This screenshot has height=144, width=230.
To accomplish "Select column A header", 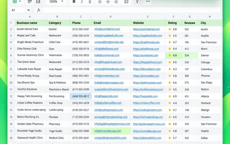I will [x=30, y=17].
